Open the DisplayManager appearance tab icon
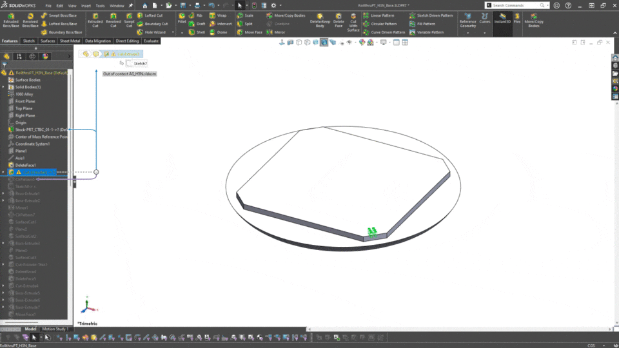 pyautogui.click(x=45, y=56)
